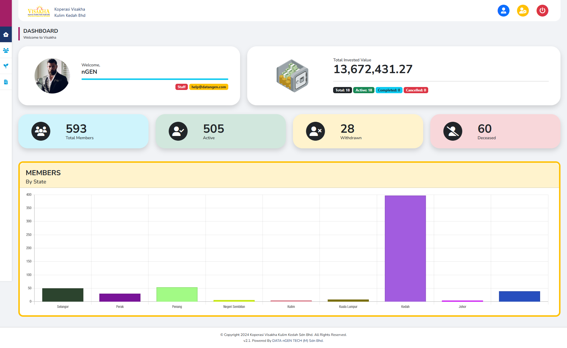
Task: Click the Total Members group icon
Action: tap(41, 131)
